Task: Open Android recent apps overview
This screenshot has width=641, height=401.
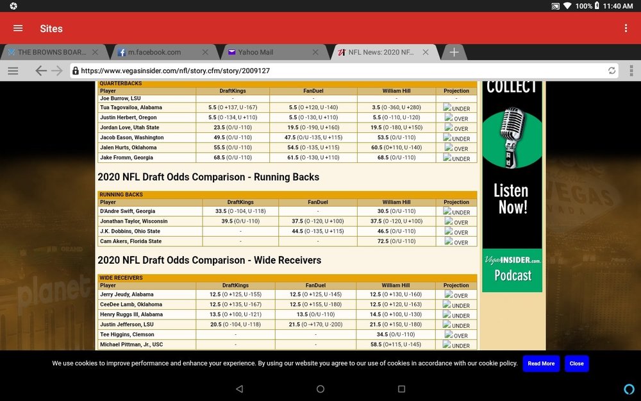Action: coord(401,389)
